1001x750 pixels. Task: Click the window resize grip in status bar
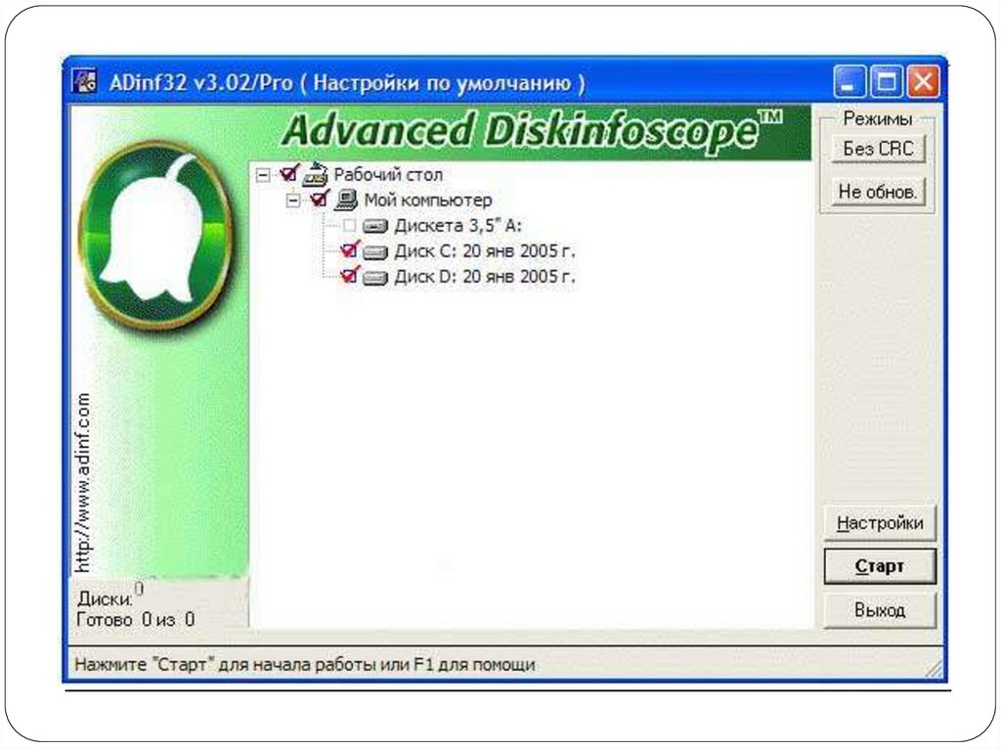[935, 669]
